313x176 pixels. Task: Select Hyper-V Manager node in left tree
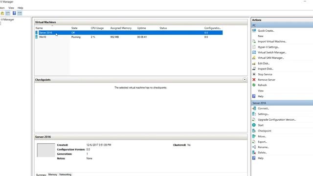(x=7, y=20)
